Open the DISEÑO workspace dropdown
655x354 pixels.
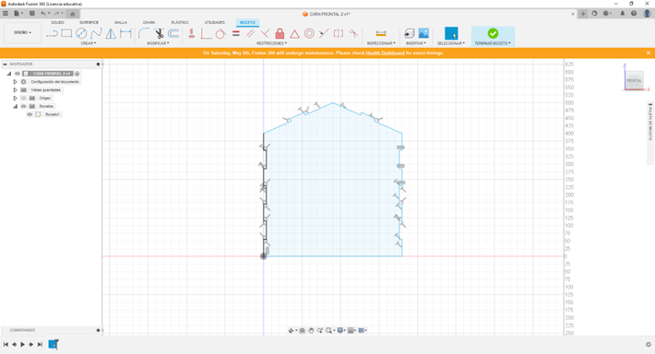[22, 32]
